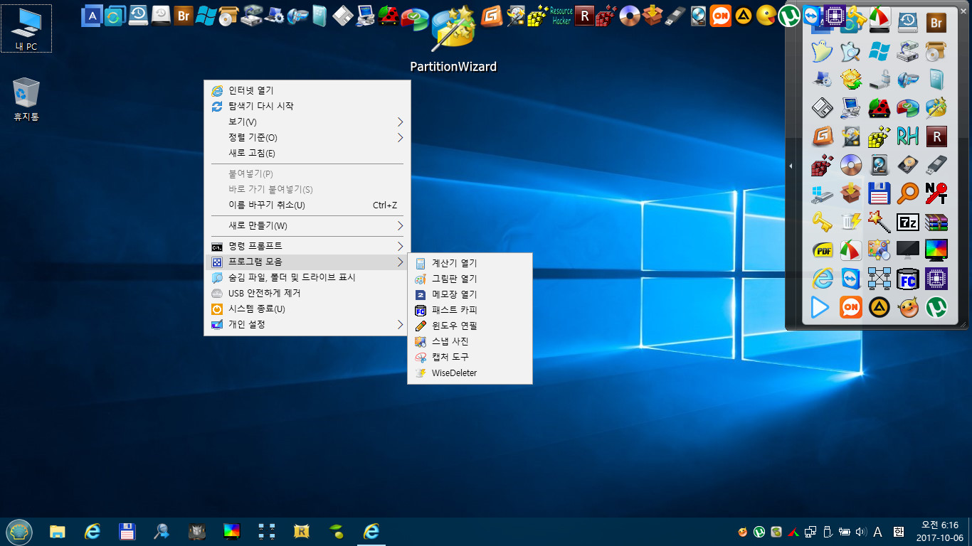
Task: Select 메모장 열기 submenu item
Action: [470, 294]
